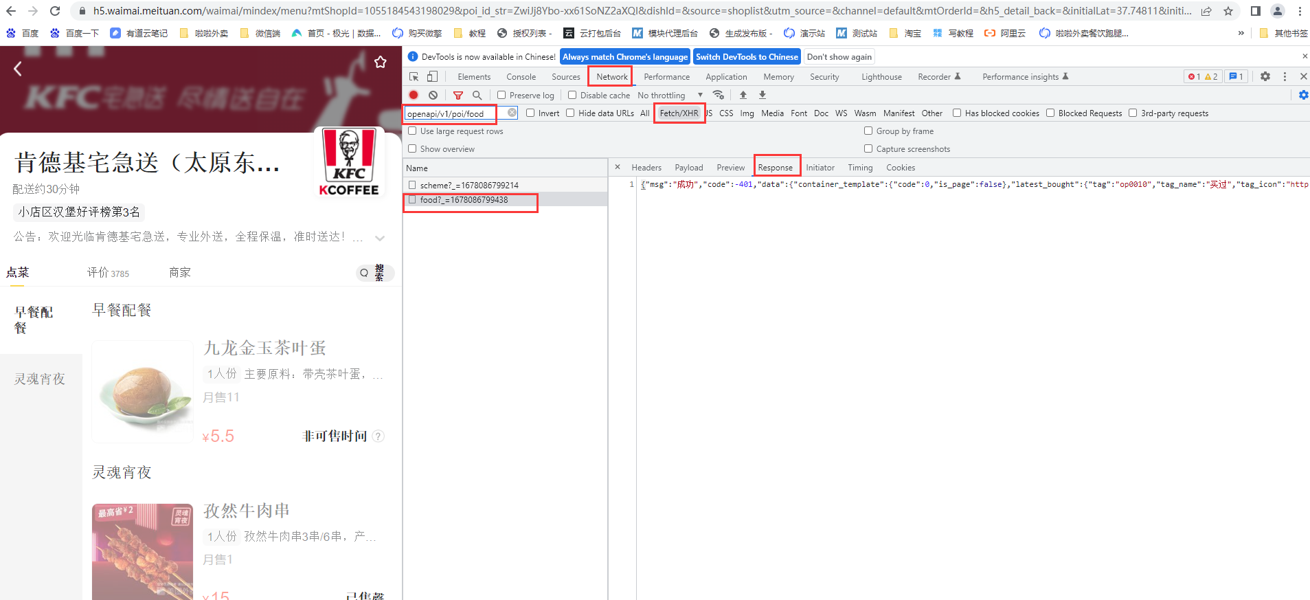
Task: Enable Use large request rows
Action: point(412,131)
